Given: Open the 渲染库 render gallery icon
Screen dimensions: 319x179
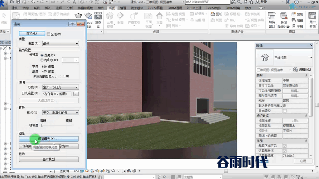Looking at the screenshot, I should pyautogui.click(x=98, y=20).
